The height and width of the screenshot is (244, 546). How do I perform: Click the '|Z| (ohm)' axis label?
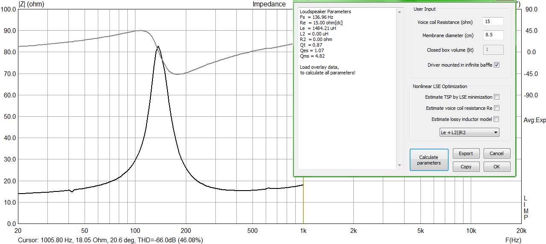click(32, 4)
